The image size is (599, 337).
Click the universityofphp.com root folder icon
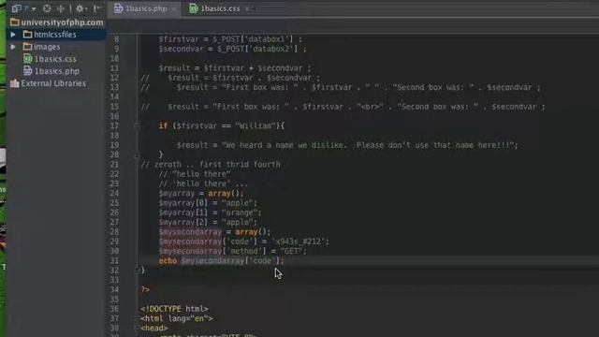point(15,22)
